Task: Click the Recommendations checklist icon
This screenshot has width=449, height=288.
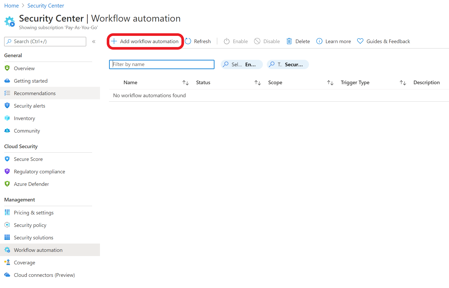Action: [x=7, y=93]
